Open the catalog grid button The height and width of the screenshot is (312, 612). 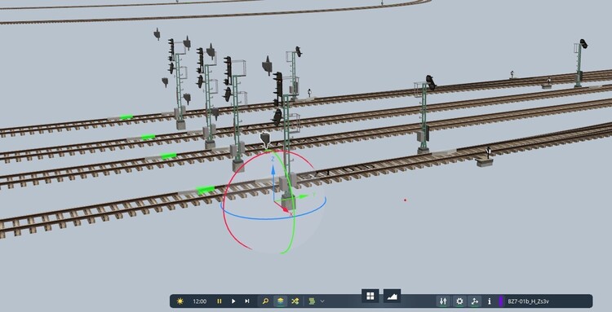pyautogui.click(x=370, y=296)
